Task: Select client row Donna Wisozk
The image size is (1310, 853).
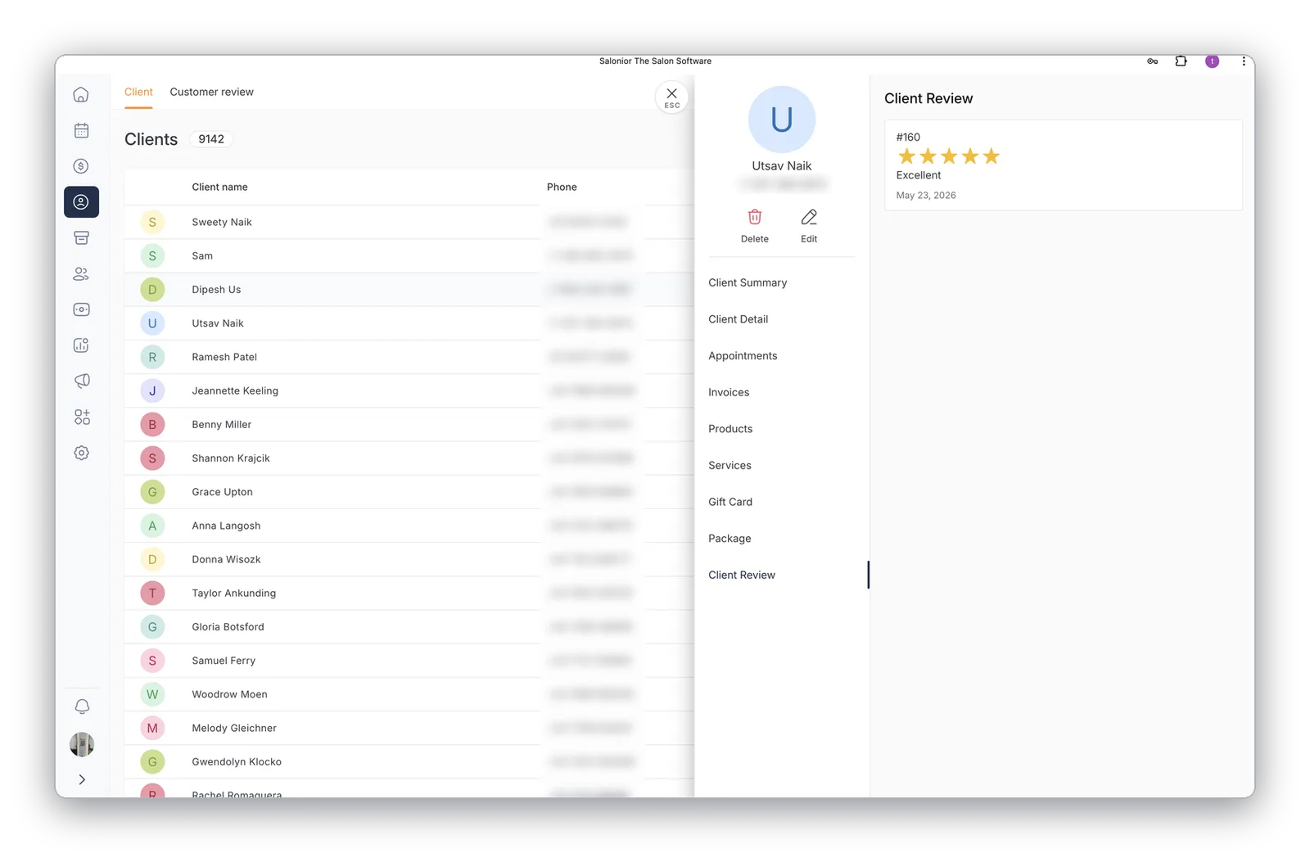Action: [409, 559]
